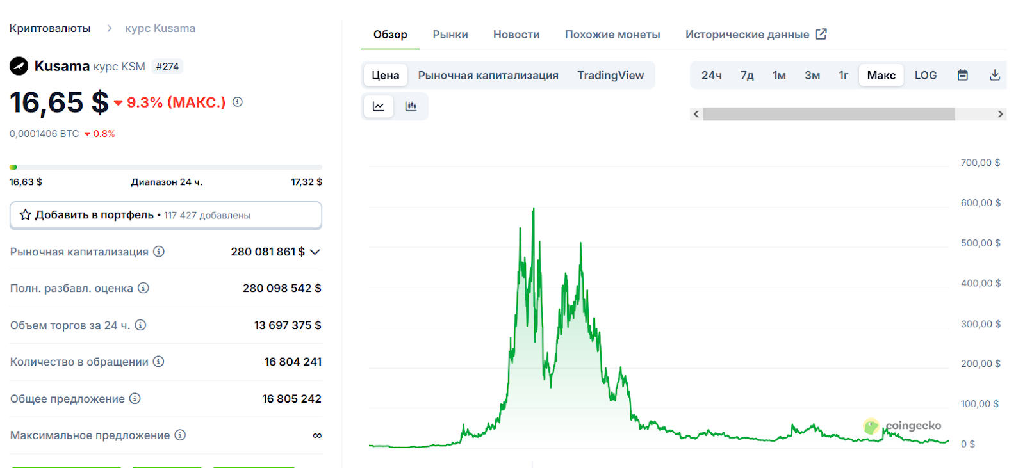1025x468 pixels.
Task: Show info for Рыночная капитализация
Action: click(x=159, y=252)
